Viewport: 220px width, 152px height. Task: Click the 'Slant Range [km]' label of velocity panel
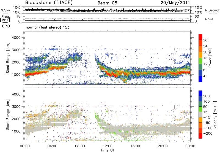click(8, 115)
